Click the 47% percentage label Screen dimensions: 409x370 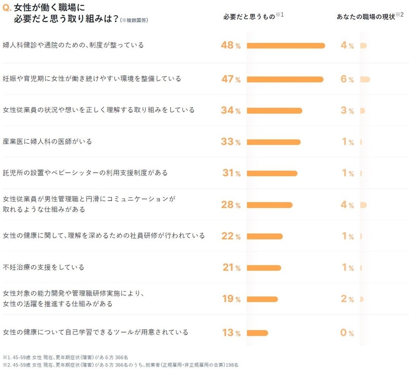coord(231,79)
